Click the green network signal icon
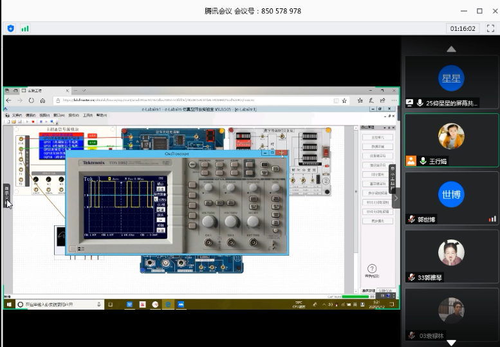This screenshot has height=347, width=500. click(25, 28)
